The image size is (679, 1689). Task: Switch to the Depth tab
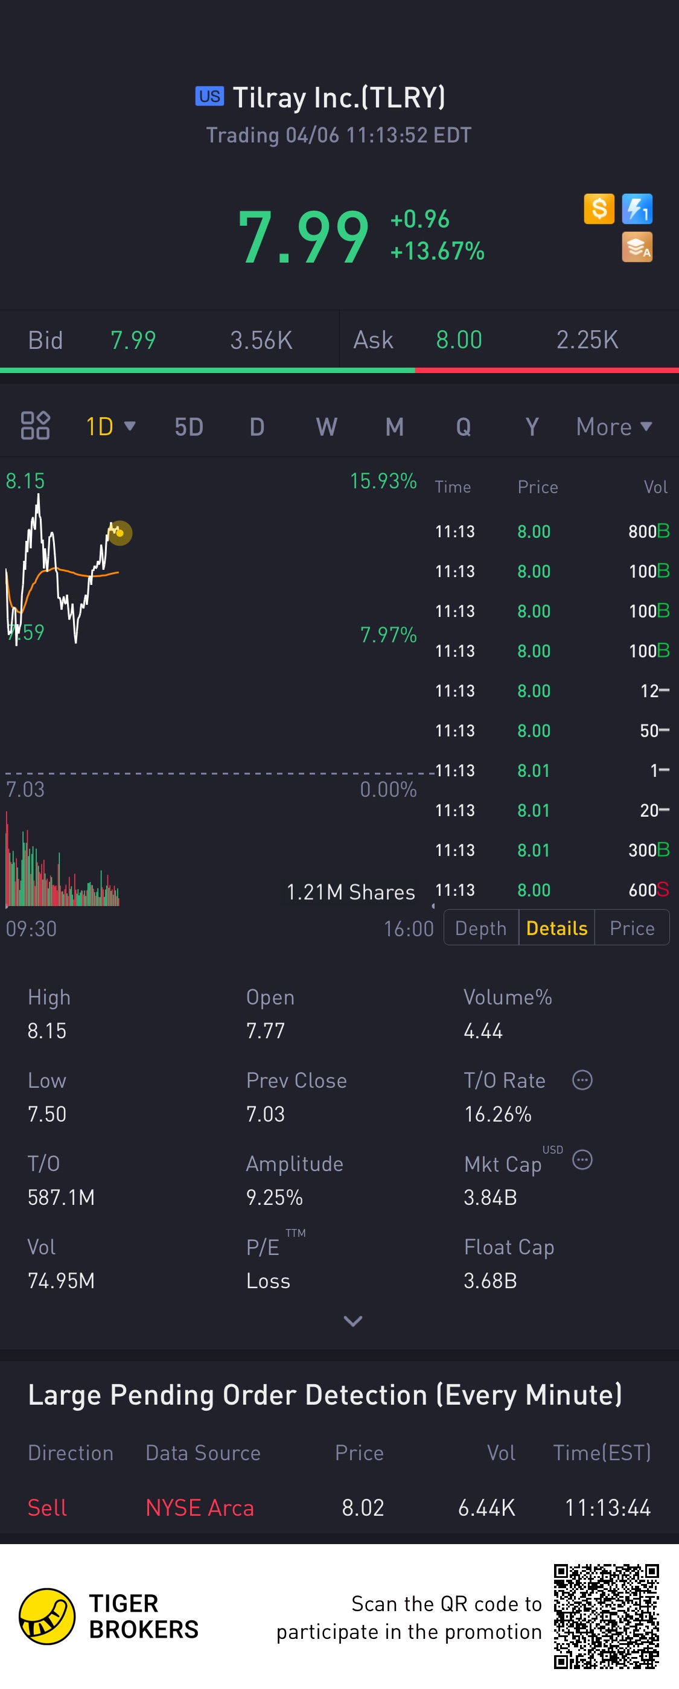(x=481, y=928)
